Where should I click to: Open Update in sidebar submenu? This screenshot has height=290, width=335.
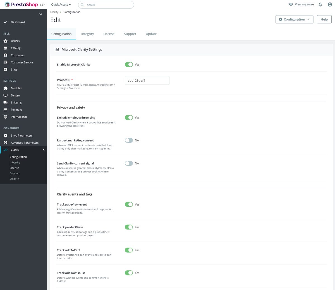[14, 179]
